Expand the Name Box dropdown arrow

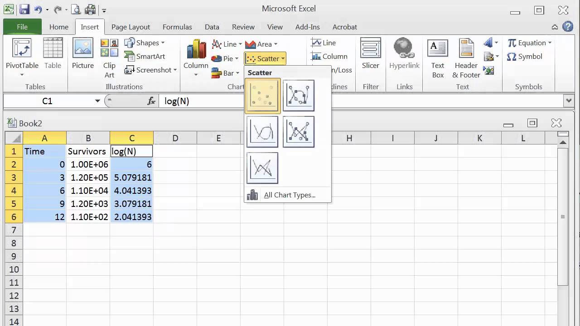tap(97, 101)
